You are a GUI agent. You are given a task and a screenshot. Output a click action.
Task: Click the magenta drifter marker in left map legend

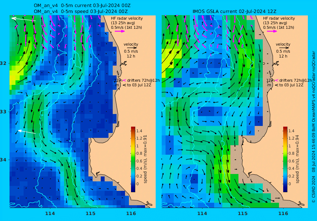pos(125,80)
